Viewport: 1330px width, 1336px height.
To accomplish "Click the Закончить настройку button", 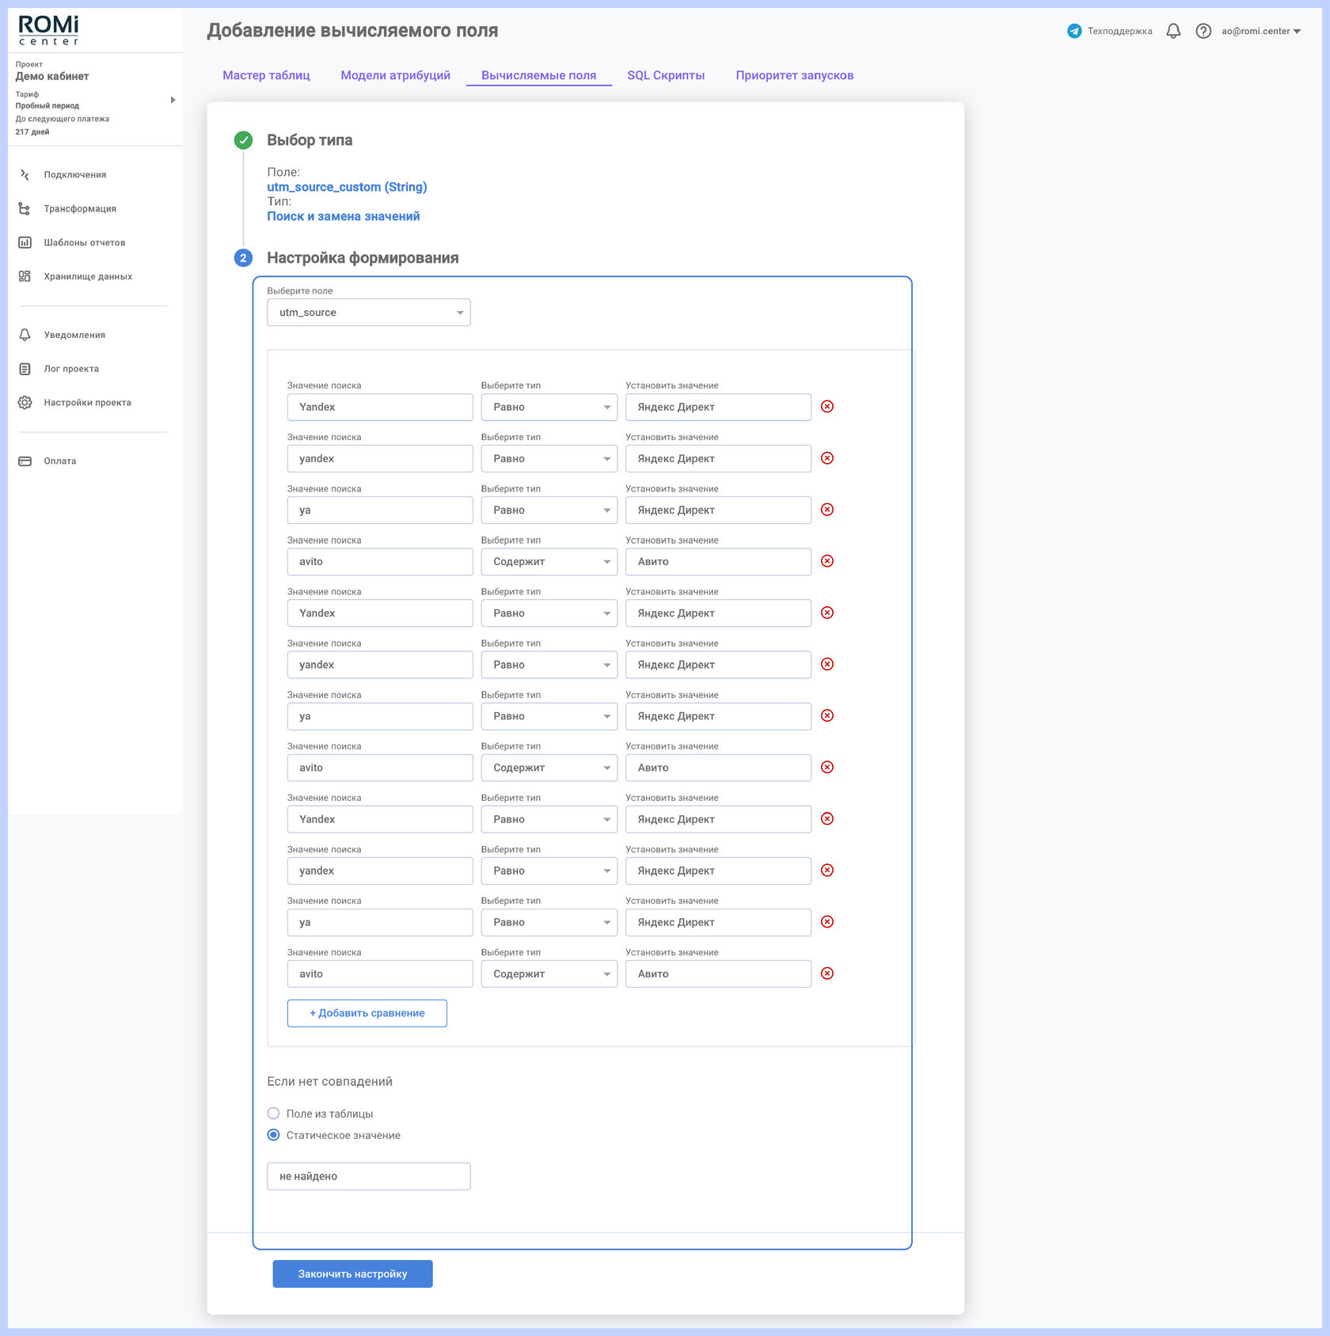I will tap(353, 1274).
